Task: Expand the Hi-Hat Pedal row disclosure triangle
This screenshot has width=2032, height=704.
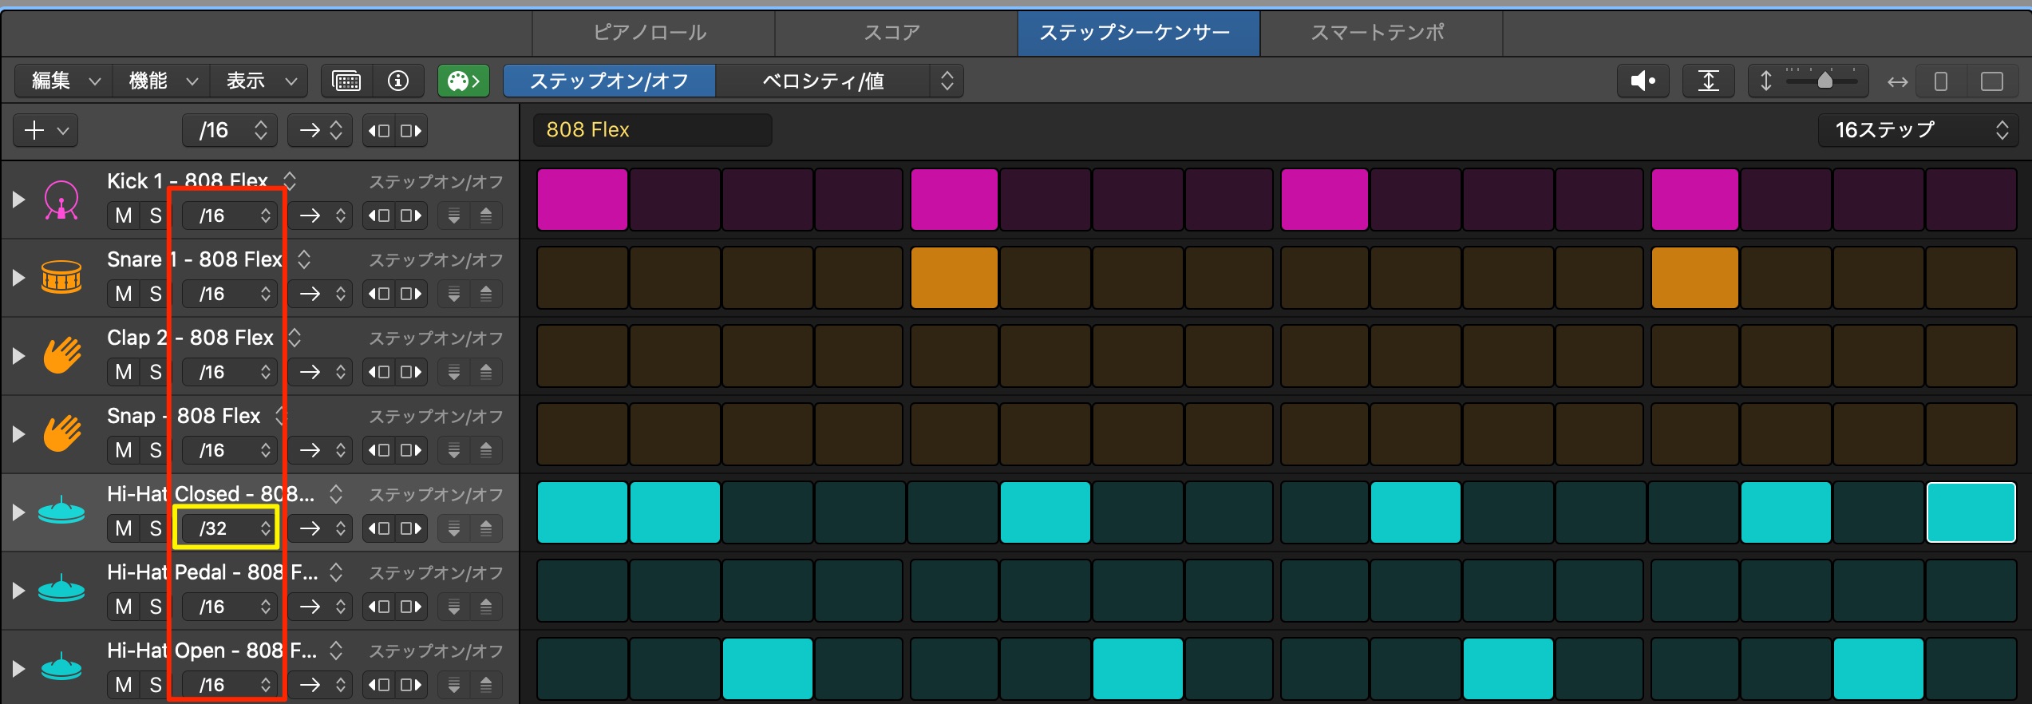Action: pyautogui.click(x=18, y=591)
